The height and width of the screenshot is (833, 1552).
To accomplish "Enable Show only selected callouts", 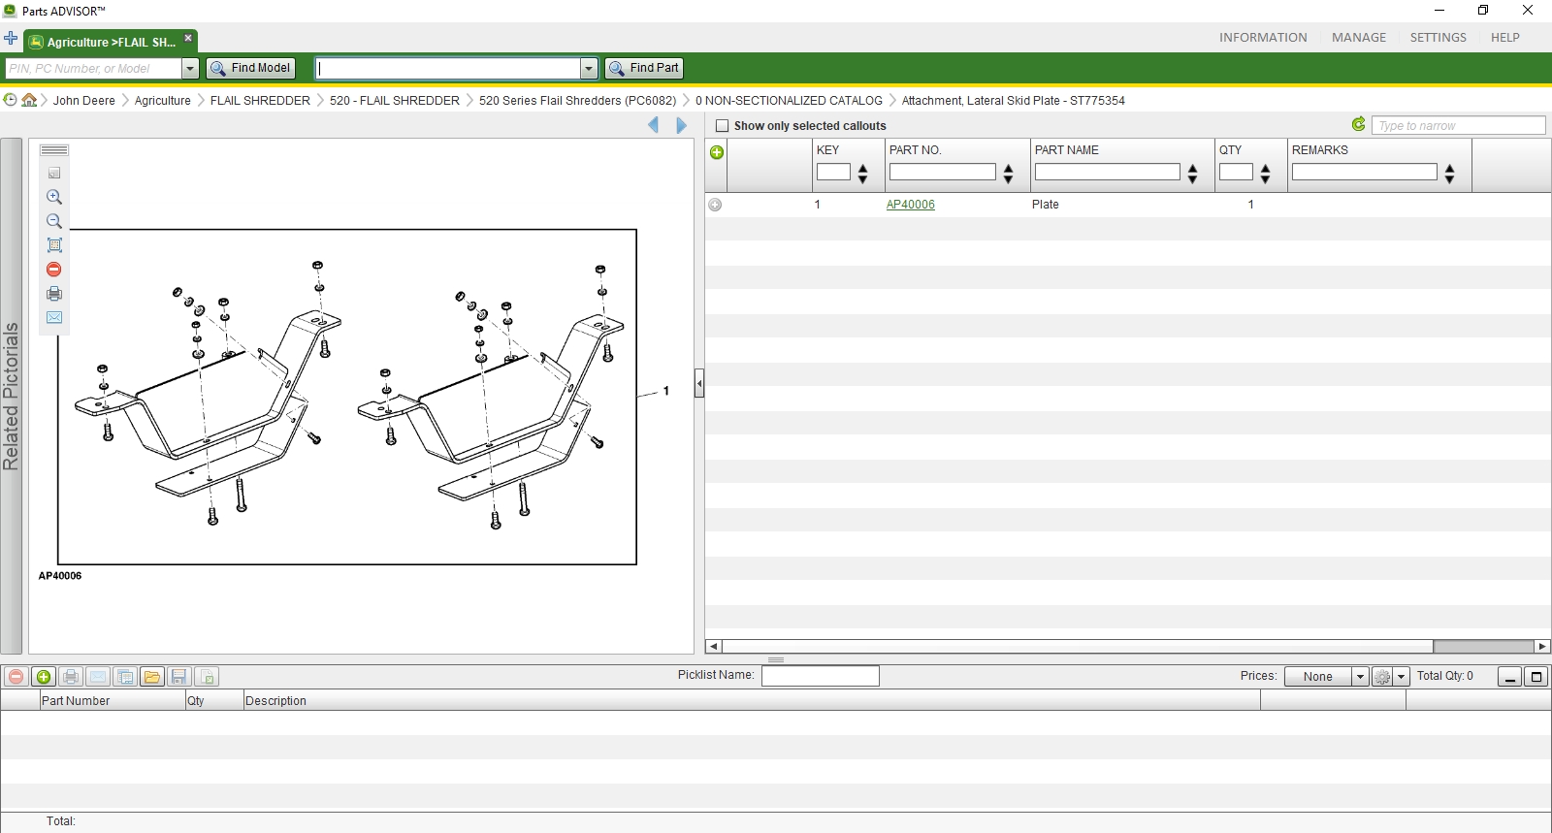I will point(722,126).
